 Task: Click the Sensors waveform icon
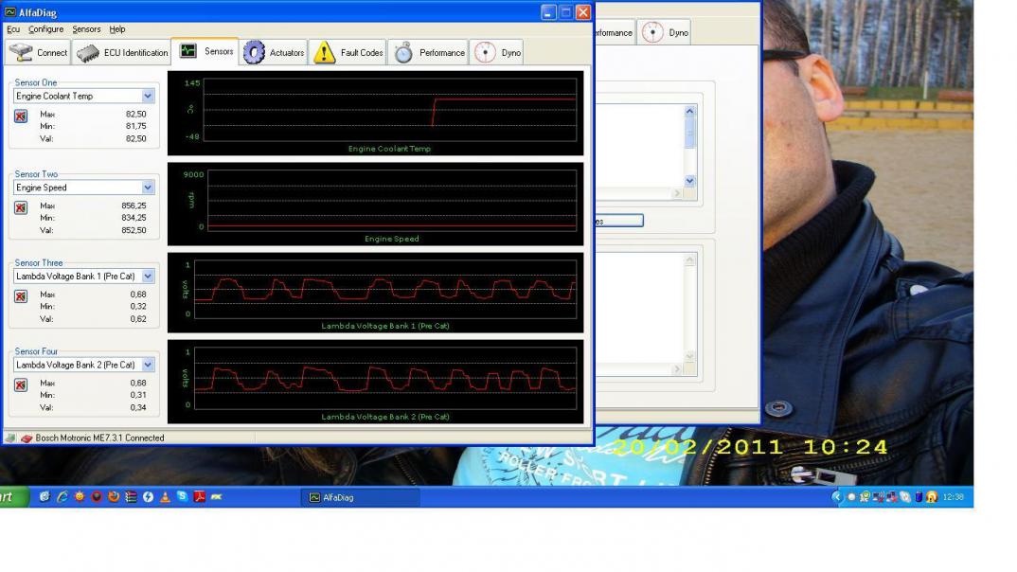[188, 51]
